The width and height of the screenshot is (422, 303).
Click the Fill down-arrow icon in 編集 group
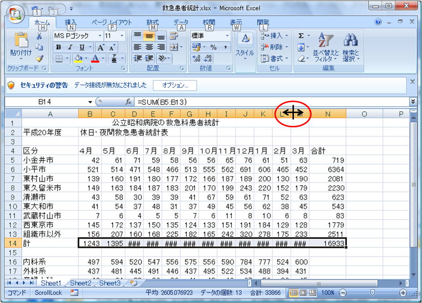tap(301, 47)
